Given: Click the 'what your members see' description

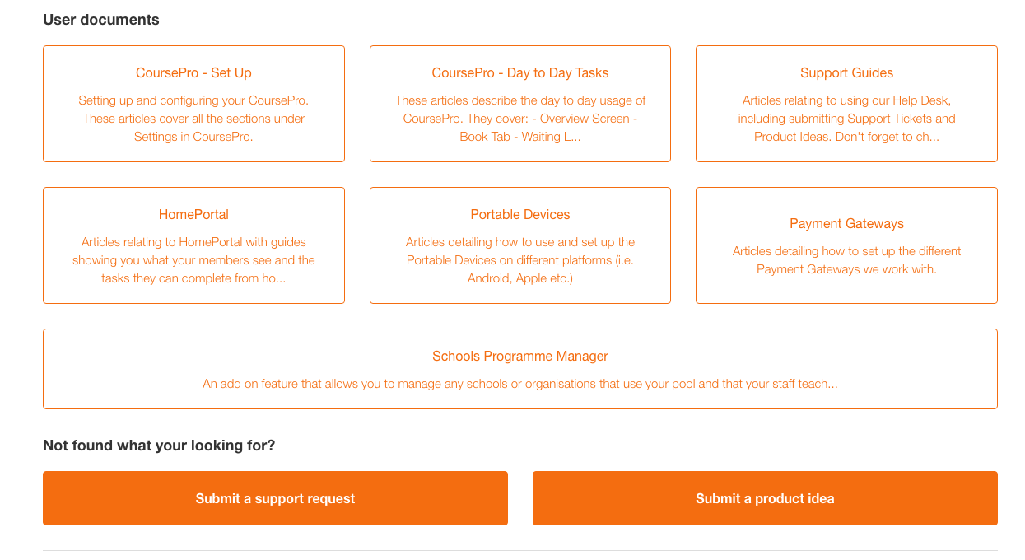Looking at the screenshot, I should (193, 260).
